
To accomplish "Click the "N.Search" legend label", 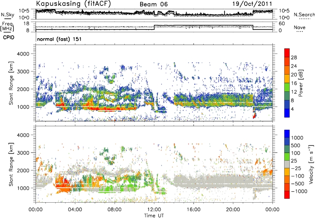I will pyautogui.click(x=304, y=15).
